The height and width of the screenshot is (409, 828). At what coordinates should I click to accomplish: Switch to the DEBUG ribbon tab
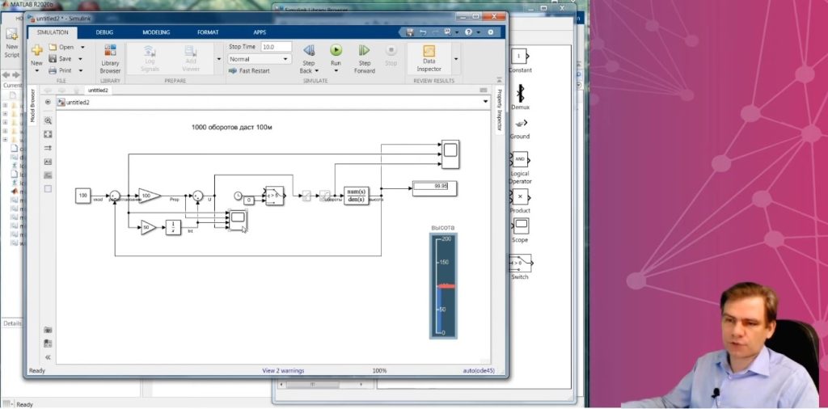[104, 32]
